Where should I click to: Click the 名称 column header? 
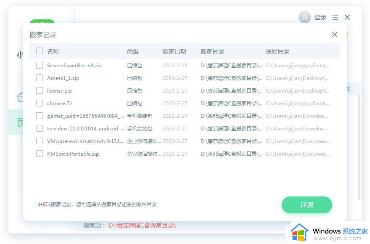(53, 51)
